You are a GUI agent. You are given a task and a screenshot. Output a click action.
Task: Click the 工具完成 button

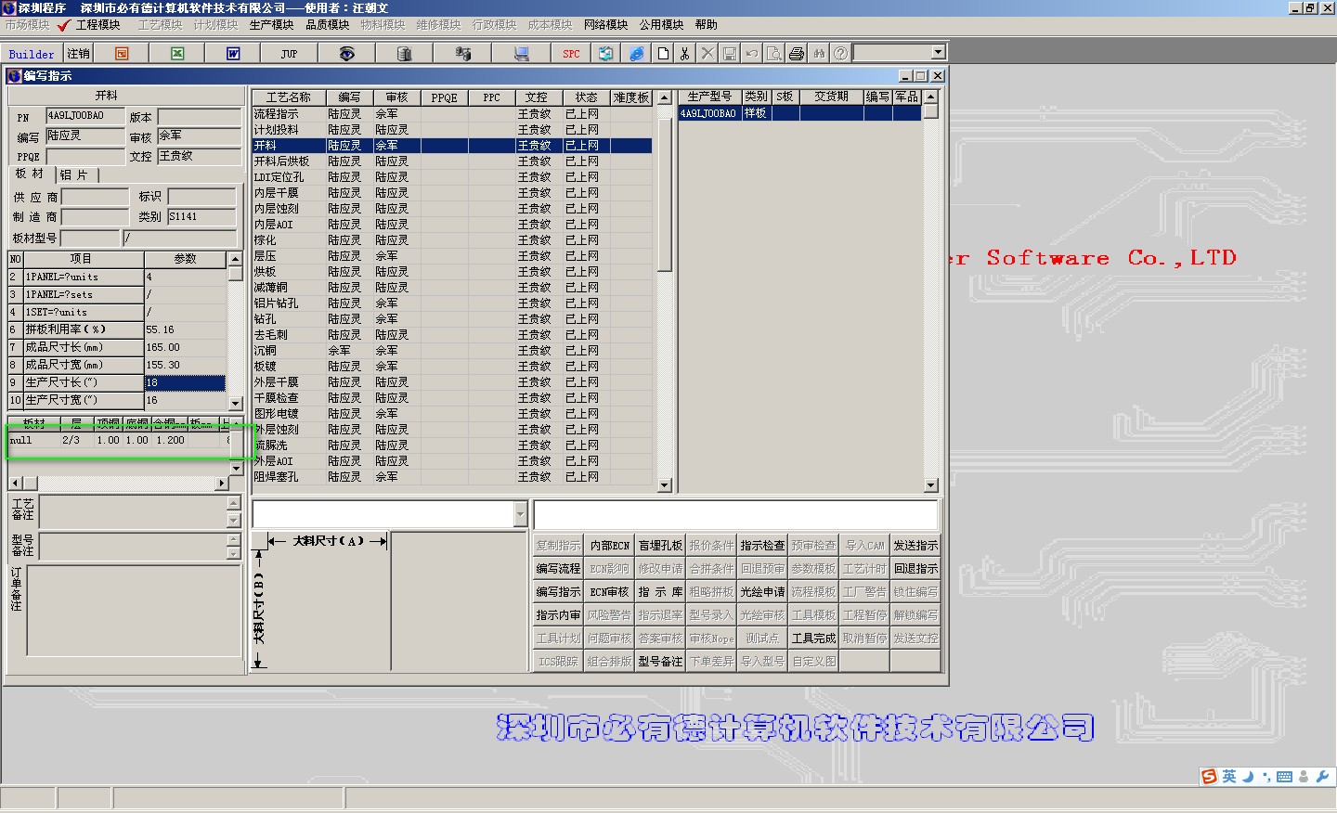813,639
